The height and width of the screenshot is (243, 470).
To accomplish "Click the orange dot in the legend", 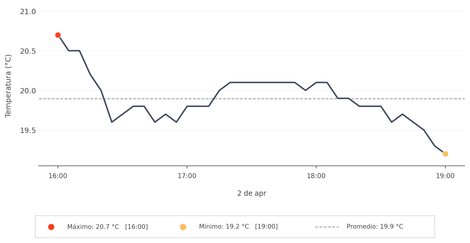I will click(183, 227).
